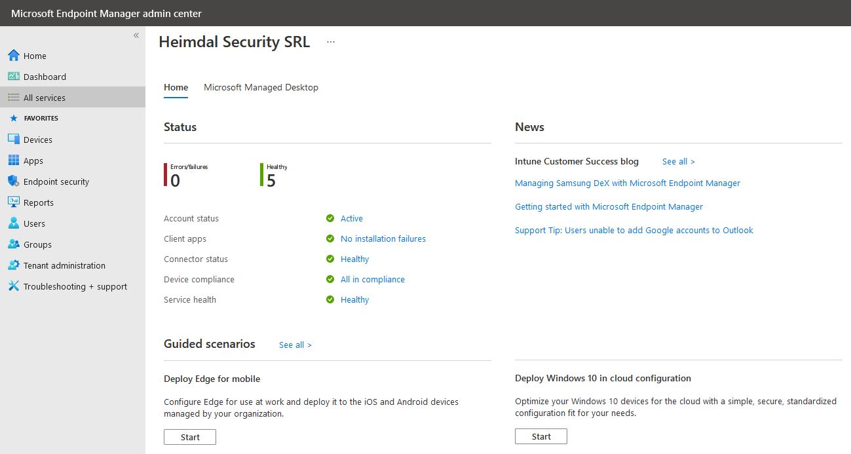The width and height of the screenshot is (851, 454).
Task: Open the Groups section
Action: (36, 244)
